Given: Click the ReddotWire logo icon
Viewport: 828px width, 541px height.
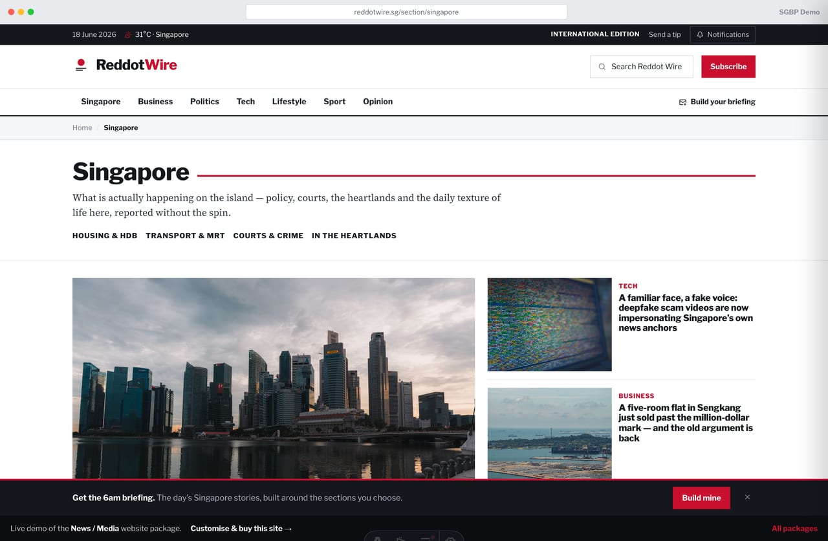Looking at the screenshot, I should [81, 65].
